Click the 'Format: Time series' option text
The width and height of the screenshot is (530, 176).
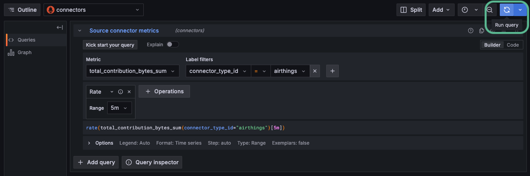click(x=179, y=143)
